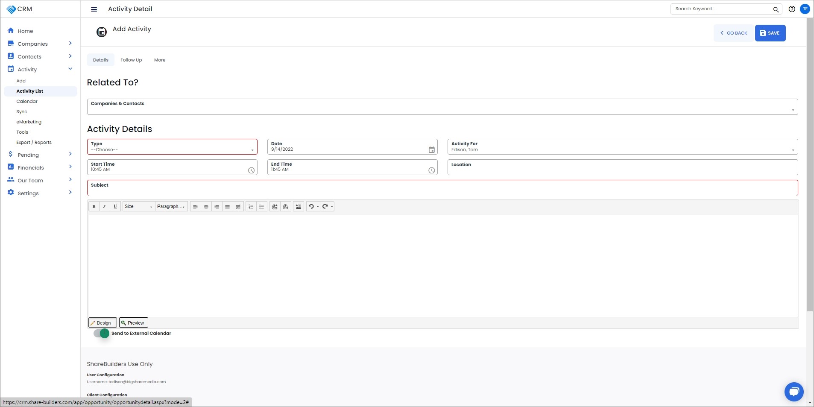This screenshot has height=407, width=814.
Task: Insert a numbered list
Action: tap(251, 207)
